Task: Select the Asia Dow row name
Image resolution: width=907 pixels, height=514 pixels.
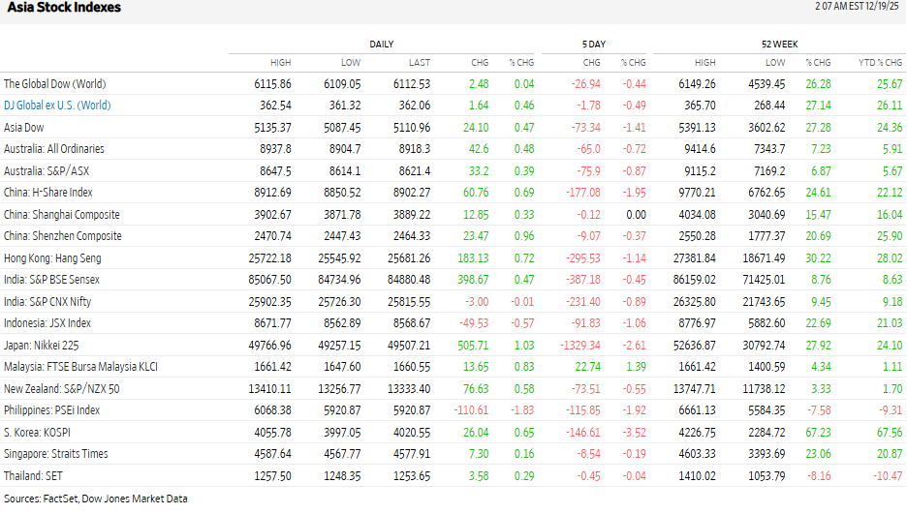Action: 23,127
